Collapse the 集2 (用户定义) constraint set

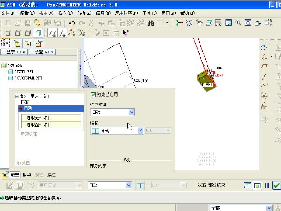(17, 96)
